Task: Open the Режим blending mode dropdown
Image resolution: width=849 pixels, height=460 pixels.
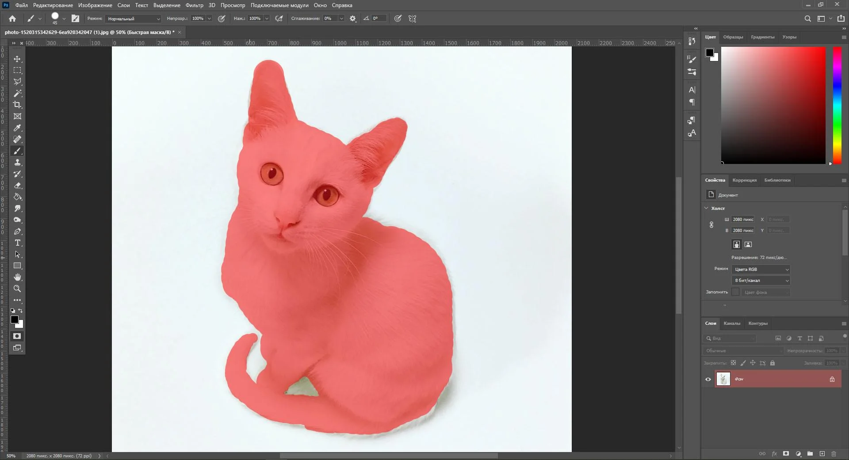Action: pyautogui.click(x=134, y=19)
